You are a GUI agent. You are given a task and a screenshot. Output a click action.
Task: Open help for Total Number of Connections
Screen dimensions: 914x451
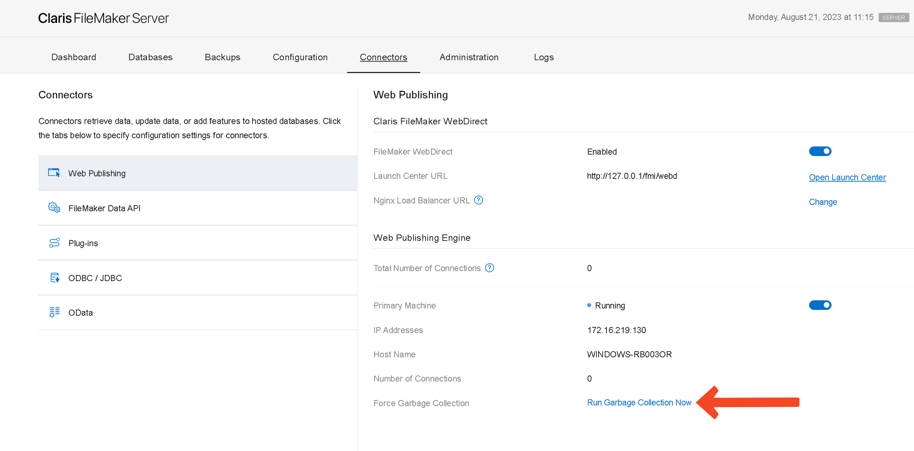[490, 268]
